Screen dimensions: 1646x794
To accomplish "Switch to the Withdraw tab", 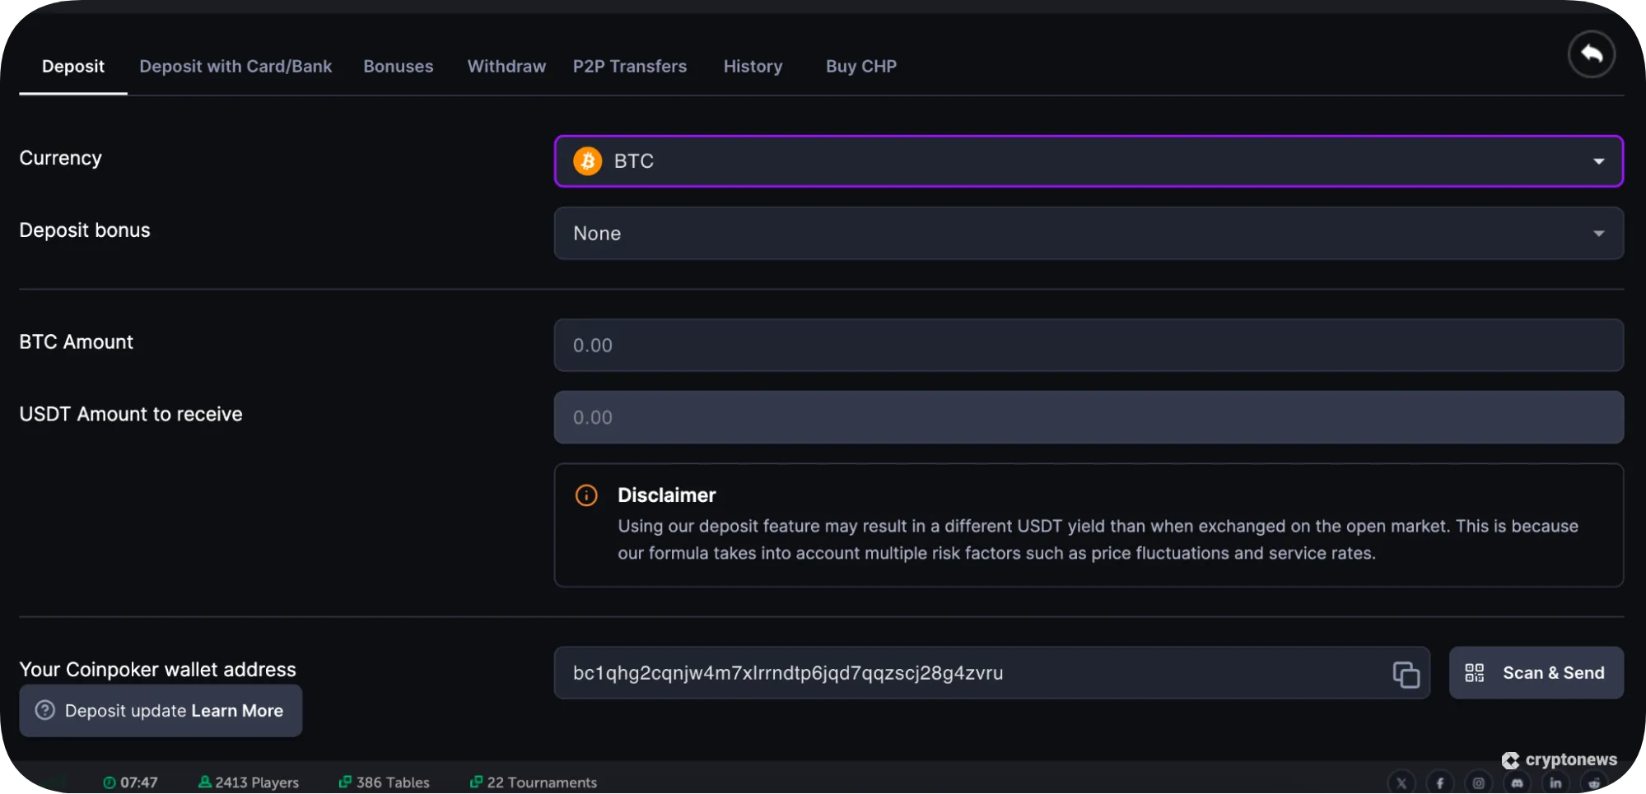I will pos(506,66).
